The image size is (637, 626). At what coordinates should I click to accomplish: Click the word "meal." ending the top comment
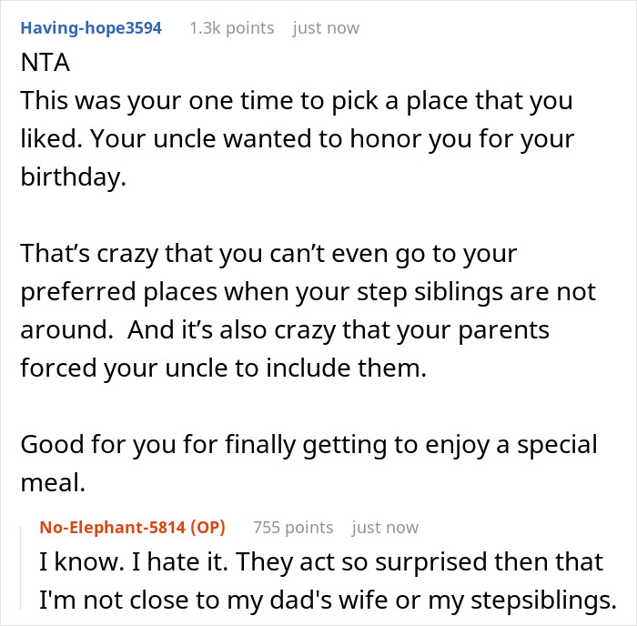click(53, 483)
